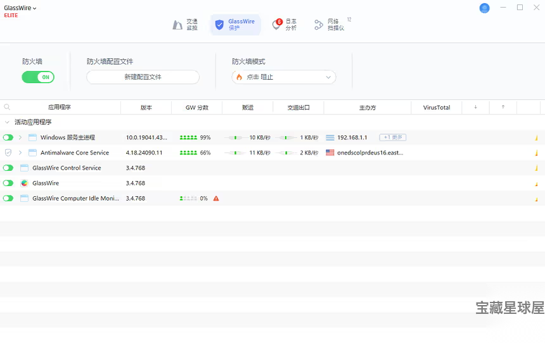Image resolution: width=545 pixels, height=343 pixels.
Task: Toggle firewall for the GlassWire app
Action: coord(8,184)
